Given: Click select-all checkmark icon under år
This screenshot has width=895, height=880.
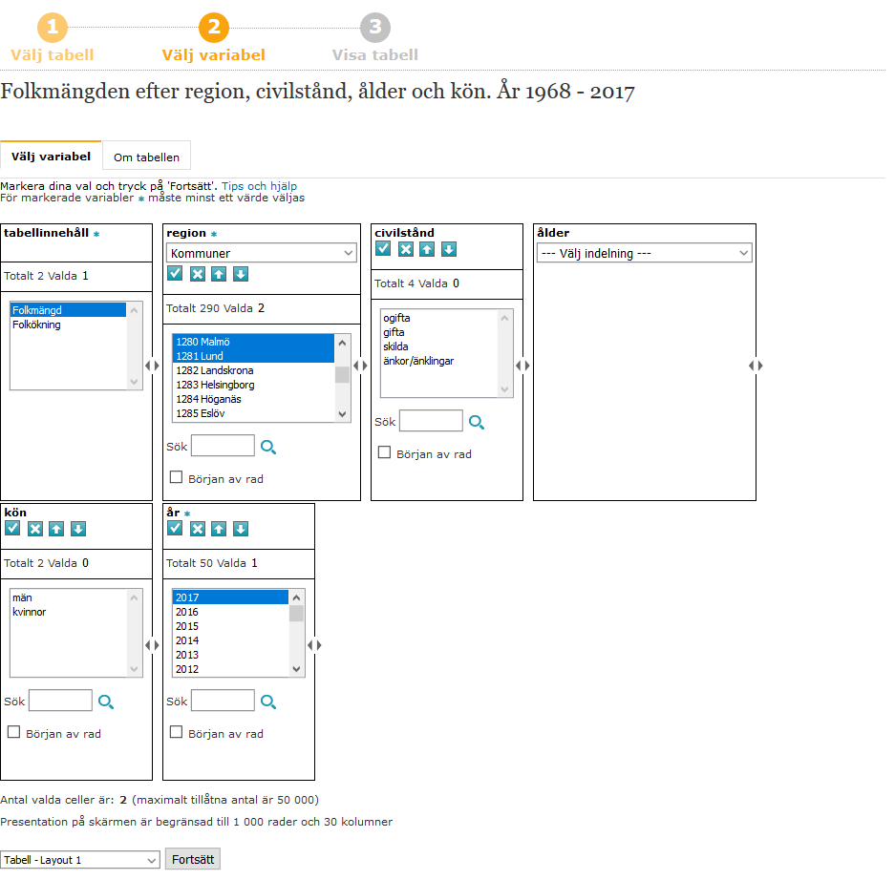Looking at the screenshot, I should point(175,529).
